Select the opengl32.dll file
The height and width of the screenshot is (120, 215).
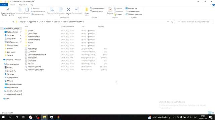32,58
